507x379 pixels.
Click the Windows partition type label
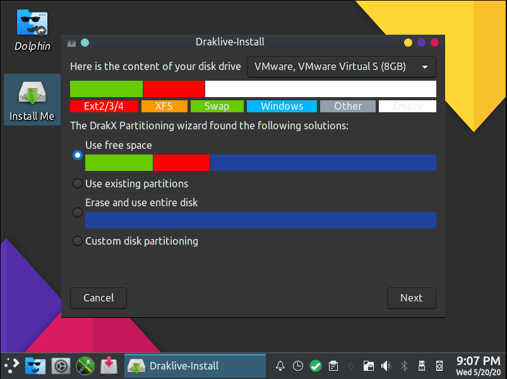coord(282,106)
